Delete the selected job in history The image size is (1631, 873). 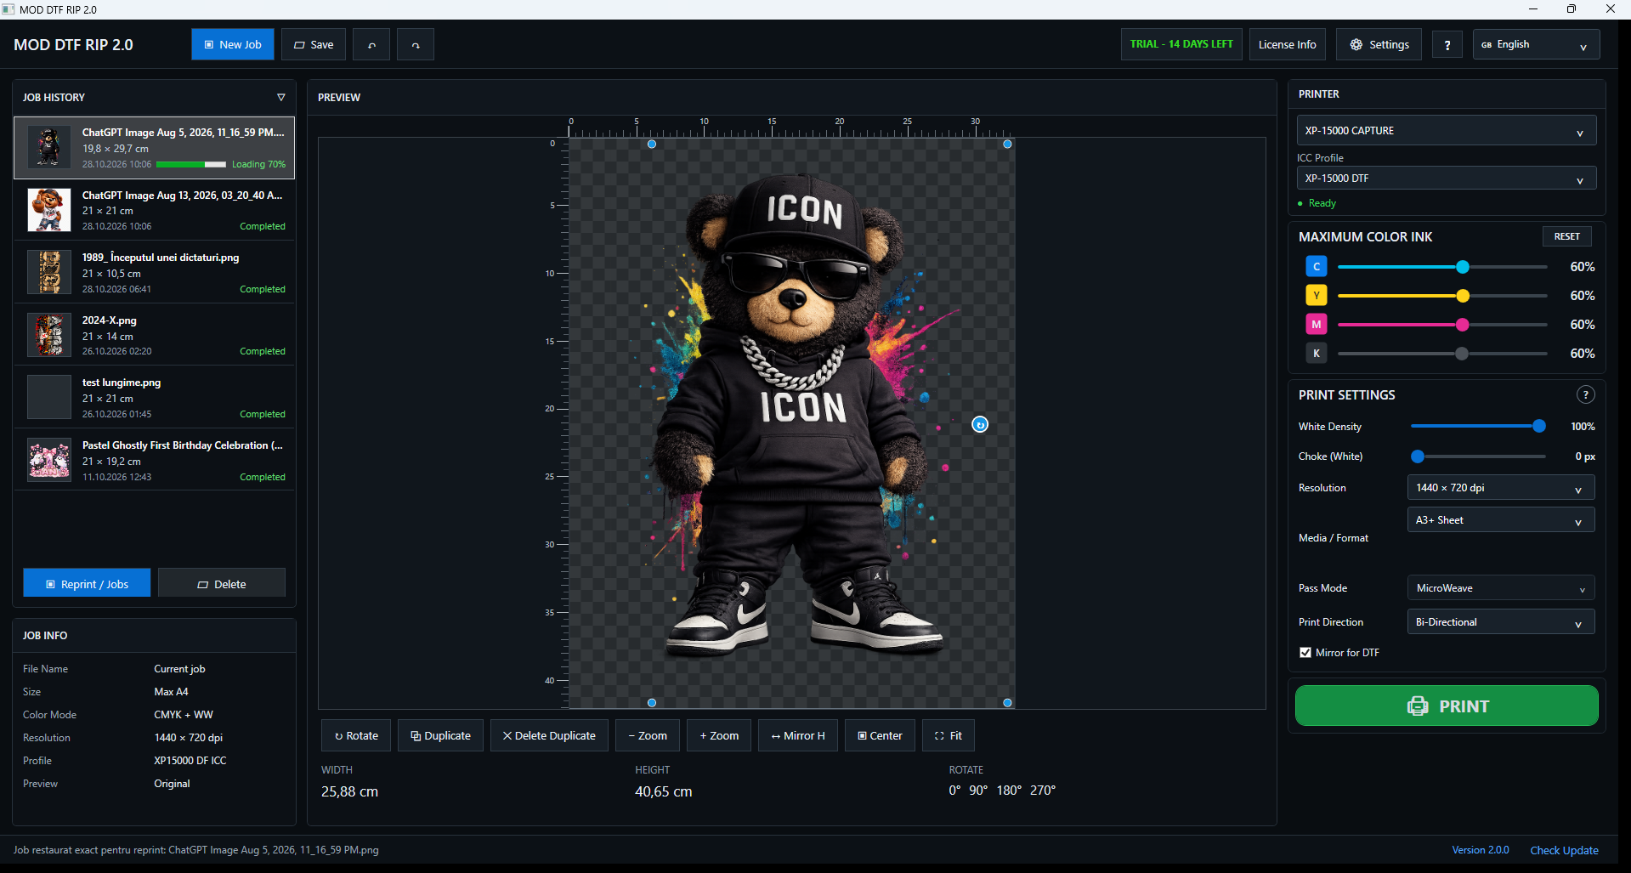(x=222, y=583)
